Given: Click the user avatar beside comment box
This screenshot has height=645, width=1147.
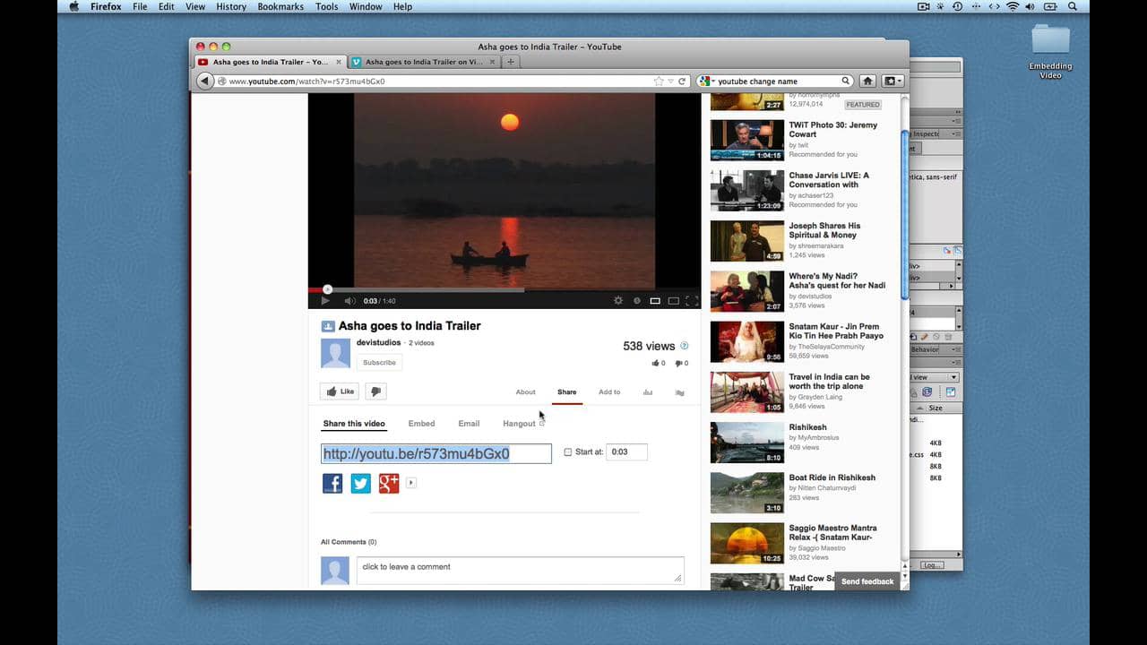Looking at the screenshot, I should point(335,571).
